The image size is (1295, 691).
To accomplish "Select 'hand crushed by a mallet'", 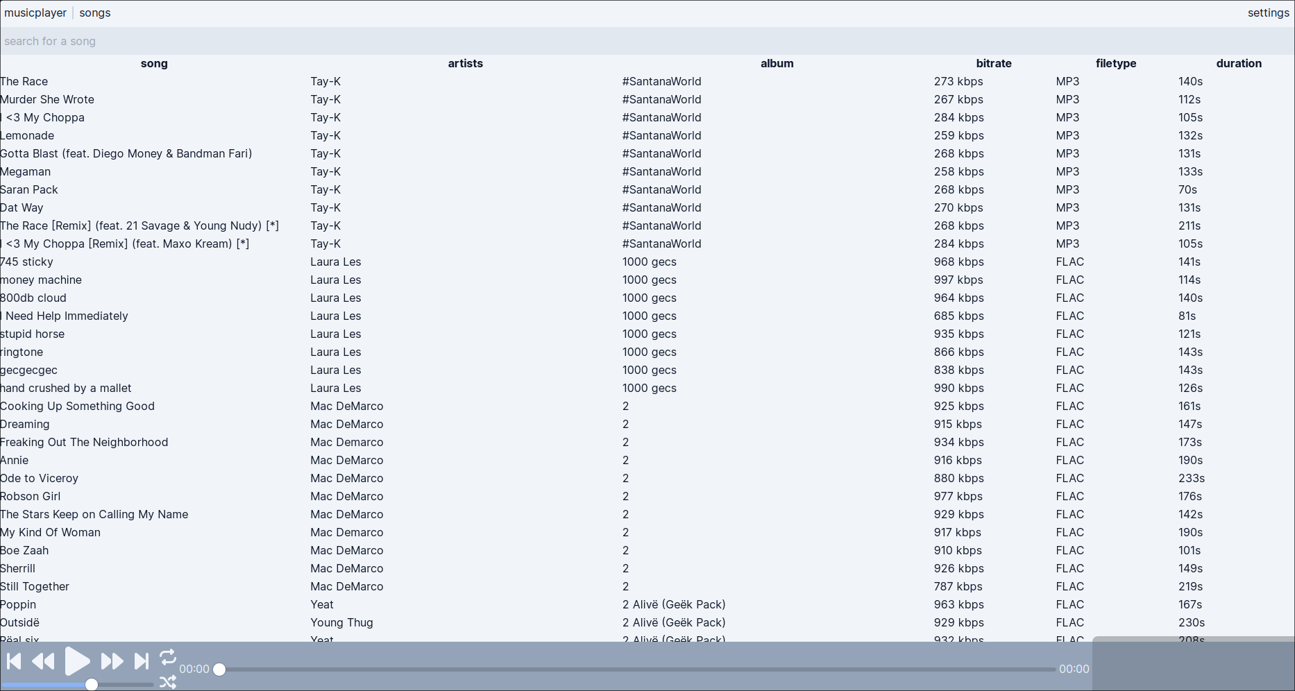I will tap(66, 388).
